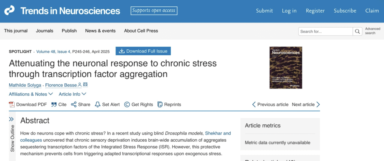Go to the Next article
Image resolution: width=384 pixels, height=161 pixels.
click(306, 104)
